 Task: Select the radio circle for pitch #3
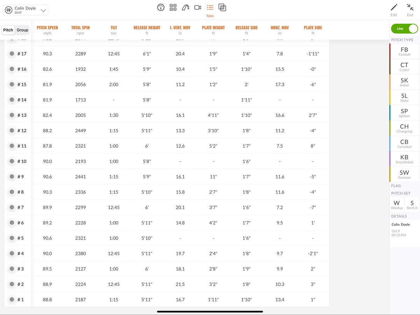[x=12, y=269]
